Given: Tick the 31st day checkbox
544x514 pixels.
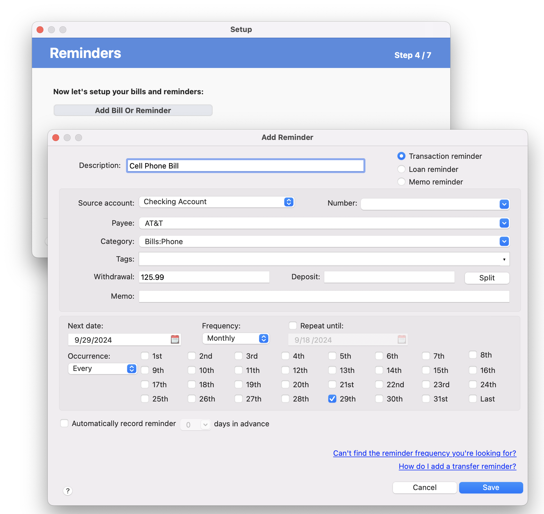Looking at the screenshot, I should click(x=426, y=399).
